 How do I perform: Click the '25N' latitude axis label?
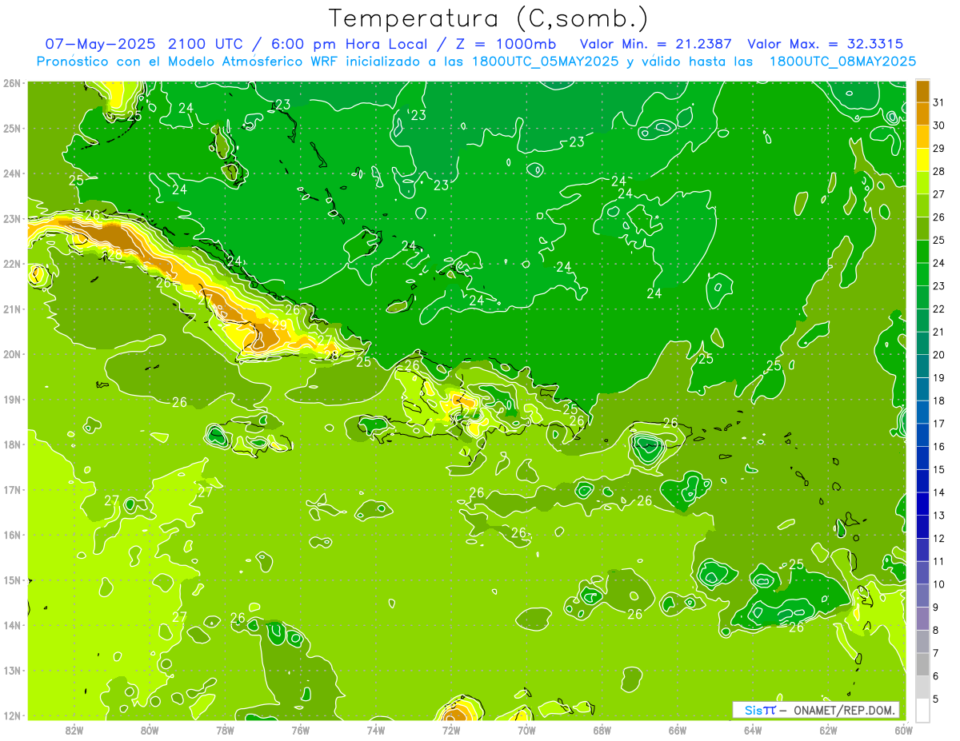point(12,129)
